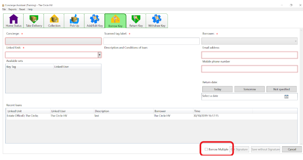Image resolution: width=303 pixels, height=160 pixels.
Task: Open calendar icon in Select a date
Action: [286, 97]
